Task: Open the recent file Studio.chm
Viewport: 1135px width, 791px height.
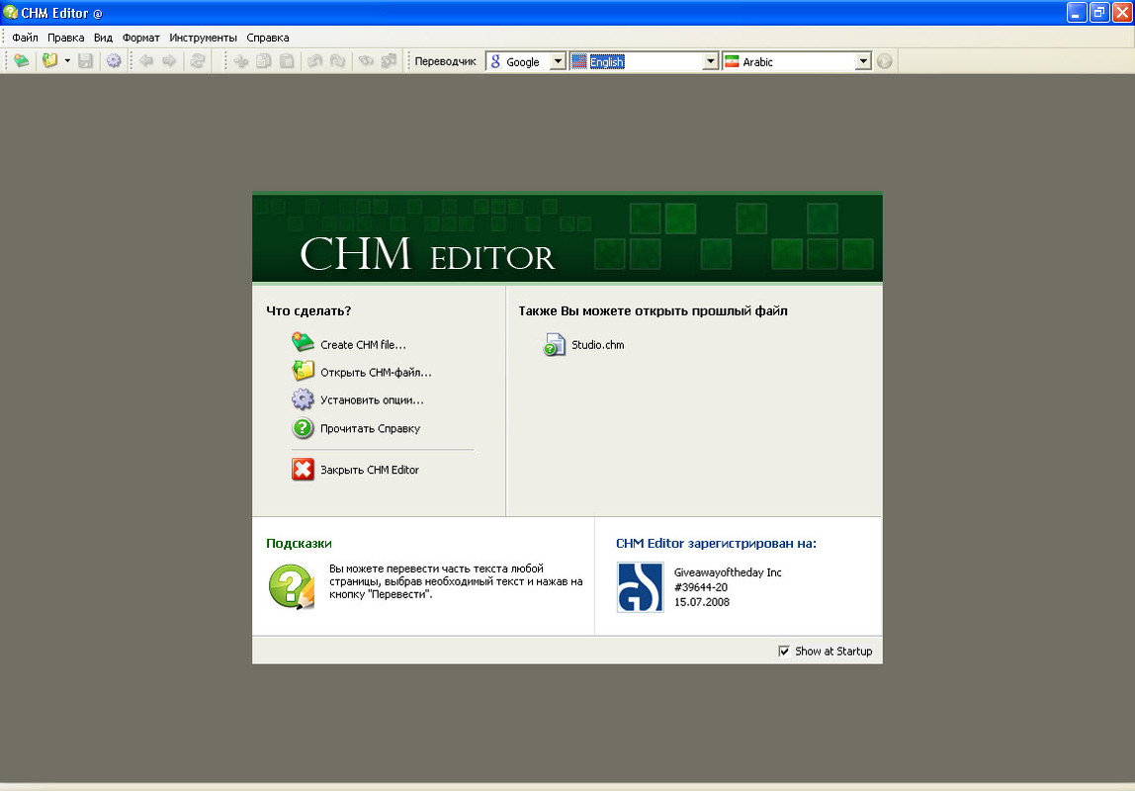Action: tap(598, 345)
